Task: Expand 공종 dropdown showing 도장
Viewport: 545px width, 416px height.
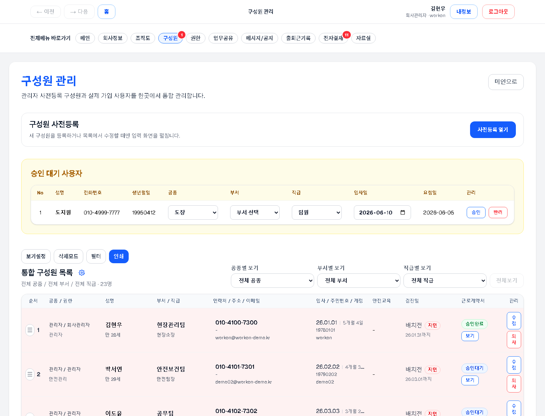Action: point(193,213)
